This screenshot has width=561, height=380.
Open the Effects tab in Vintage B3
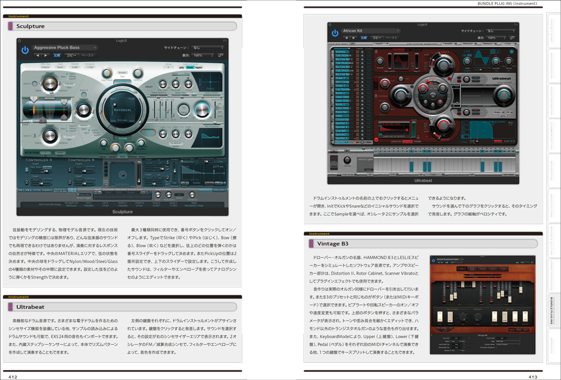pyautogui.click(x=493, y=269)
